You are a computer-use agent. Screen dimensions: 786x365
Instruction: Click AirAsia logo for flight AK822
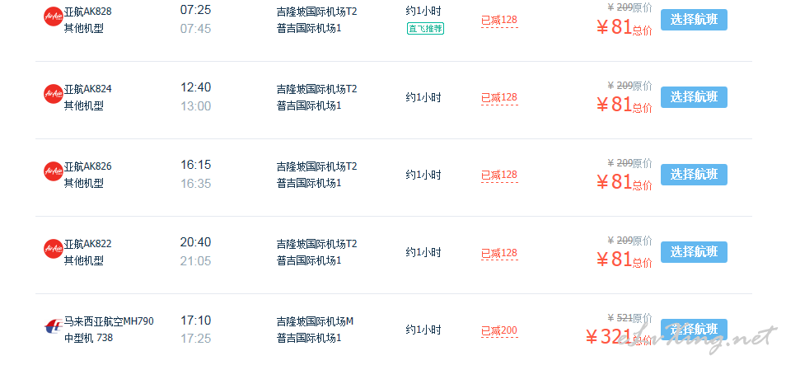[x=53, y=249]
